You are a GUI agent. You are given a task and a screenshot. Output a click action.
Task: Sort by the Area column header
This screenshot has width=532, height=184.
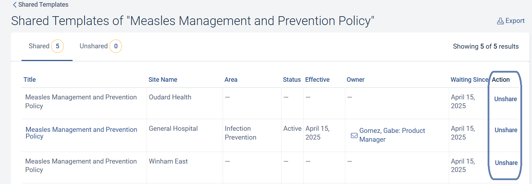(231, 80)
